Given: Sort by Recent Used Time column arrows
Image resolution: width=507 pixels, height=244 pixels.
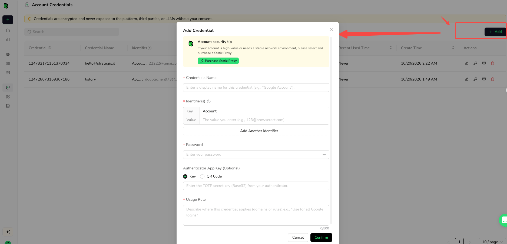Looking at the screenshot, I should tap(391, 48).
